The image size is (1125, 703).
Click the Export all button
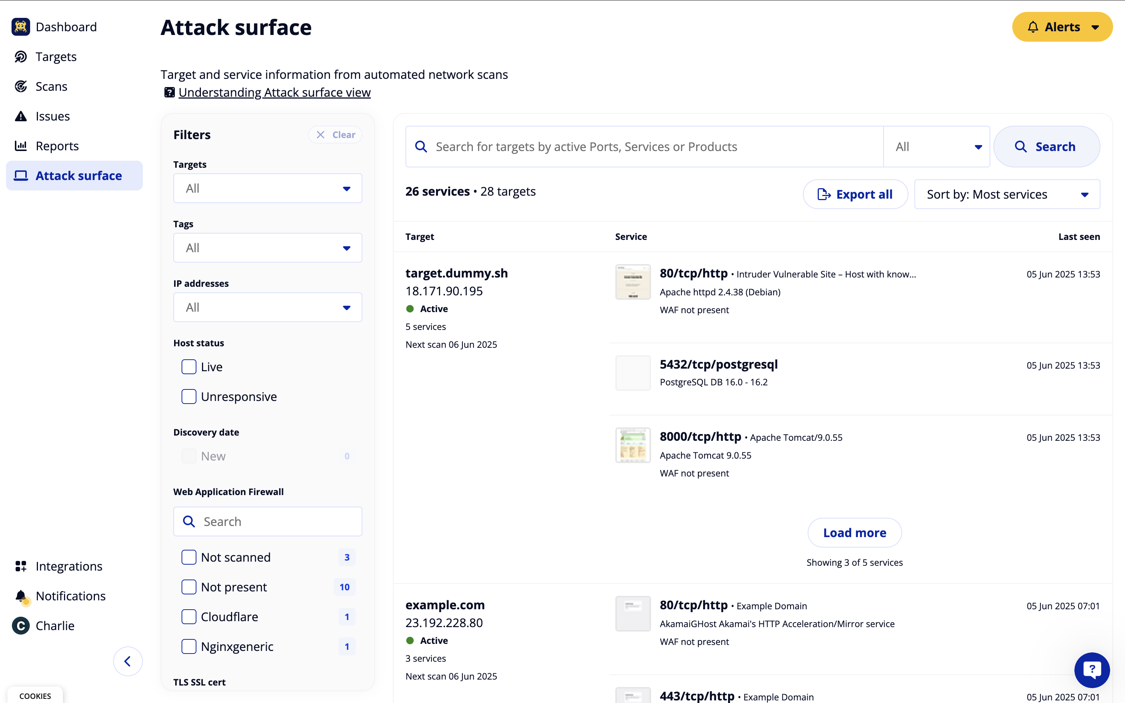coord(855,194)
